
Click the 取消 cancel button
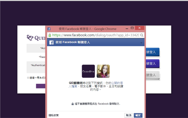(129, 115)
